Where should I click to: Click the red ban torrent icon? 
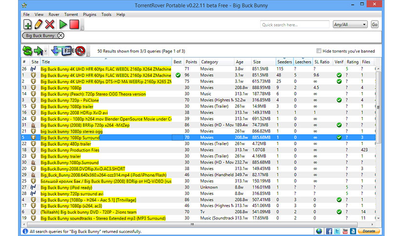click(81, 51)
